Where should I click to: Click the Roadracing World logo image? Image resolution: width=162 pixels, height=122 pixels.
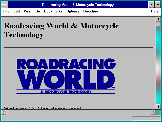click(x=66, y=76)
